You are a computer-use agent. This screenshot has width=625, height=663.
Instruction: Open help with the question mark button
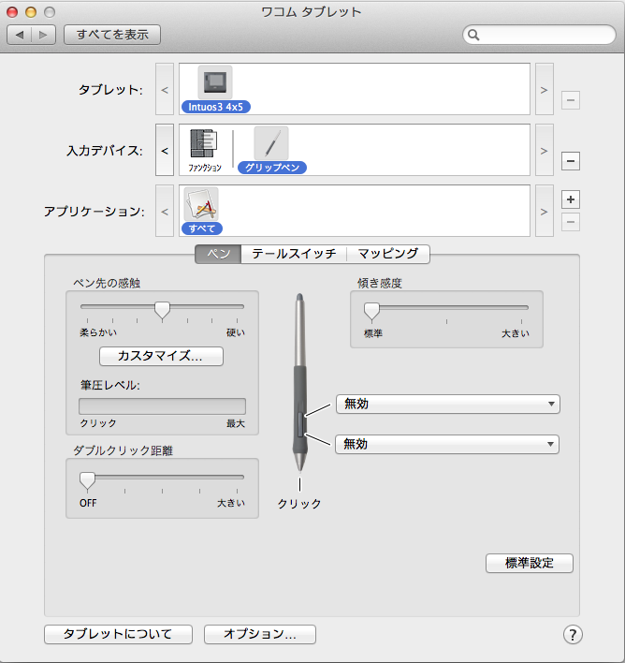coord(573,634)
